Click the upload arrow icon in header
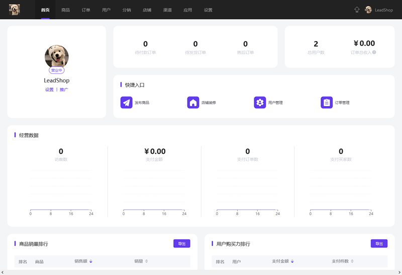Viewport: 402px width, 275px height. 357,10
